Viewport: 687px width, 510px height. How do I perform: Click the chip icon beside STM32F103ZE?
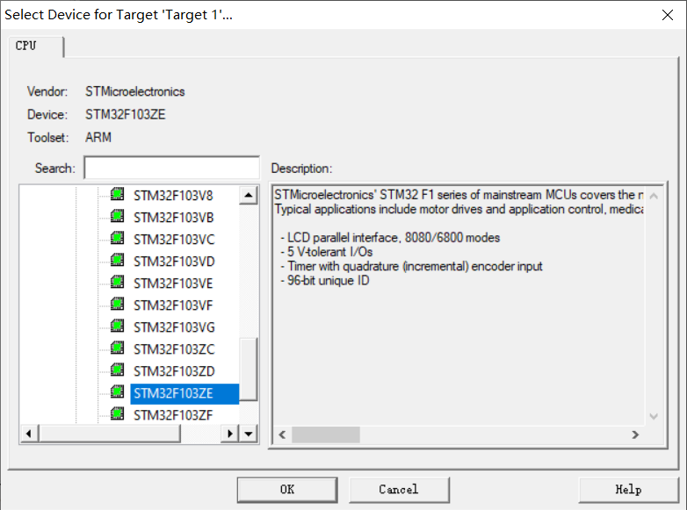[x=117, y=391]
